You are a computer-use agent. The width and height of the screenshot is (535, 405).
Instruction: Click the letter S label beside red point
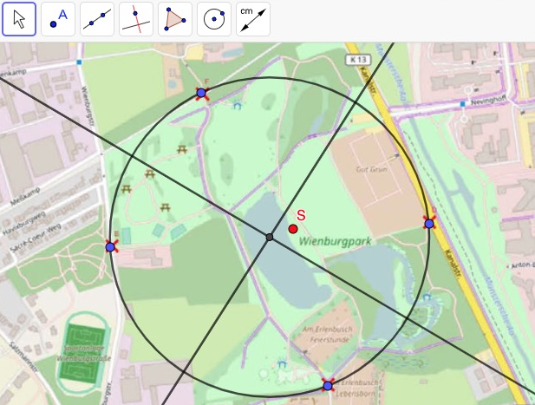[301, 215]
